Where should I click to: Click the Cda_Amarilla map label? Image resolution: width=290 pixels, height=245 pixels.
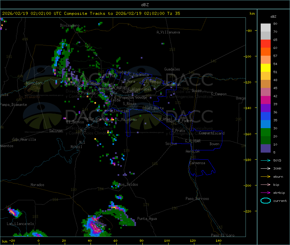pyautogui.click(x=24, y=139)
